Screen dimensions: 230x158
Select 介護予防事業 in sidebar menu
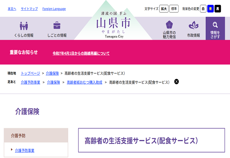(x=25, y=150)
